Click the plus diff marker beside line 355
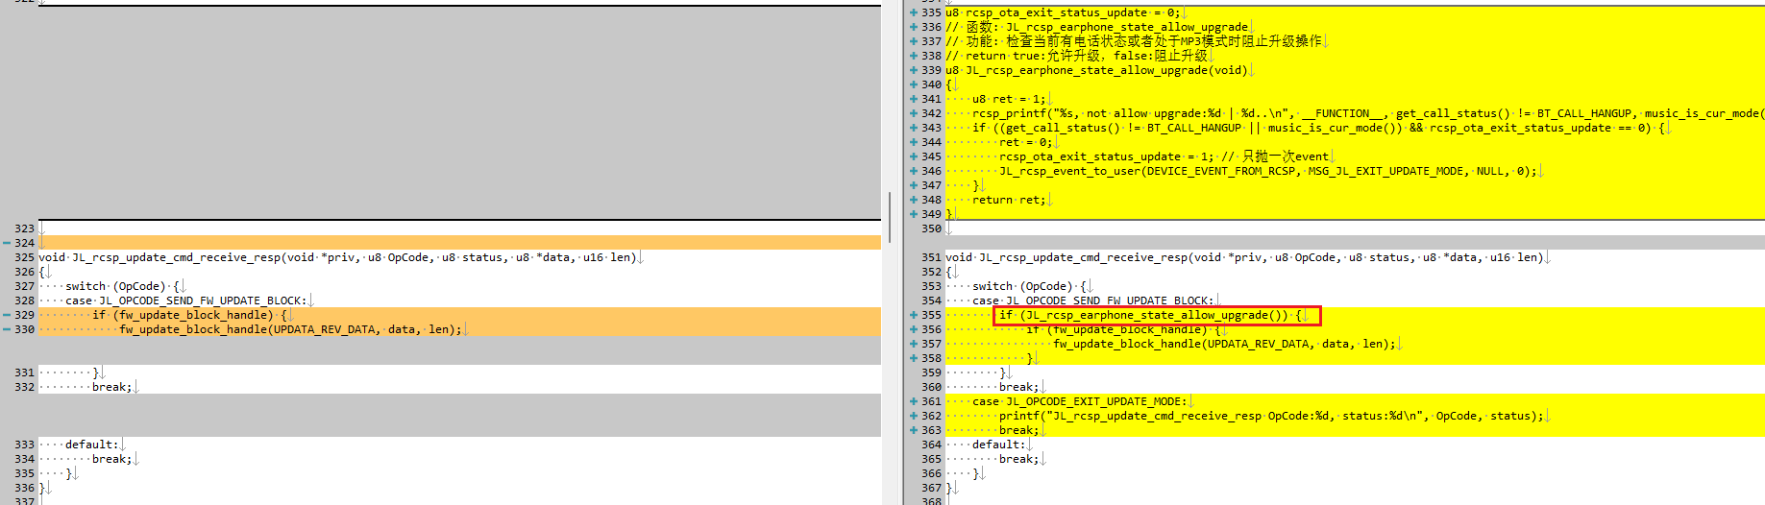Viewport: 1765px width, 505px height. 913,315
